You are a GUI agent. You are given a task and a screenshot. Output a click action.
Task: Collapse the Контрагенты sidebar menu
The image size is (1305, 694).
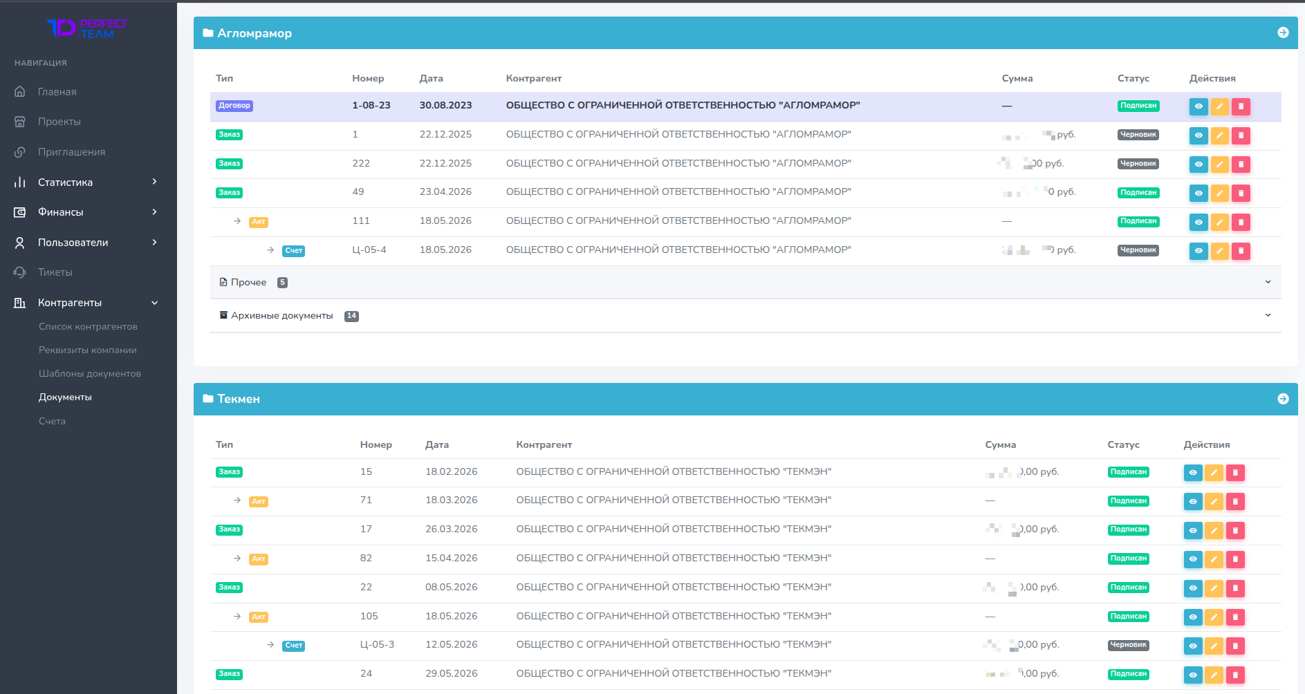89,303
